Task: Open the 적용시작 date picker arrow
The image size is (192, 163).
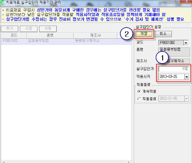Action: 186,77
